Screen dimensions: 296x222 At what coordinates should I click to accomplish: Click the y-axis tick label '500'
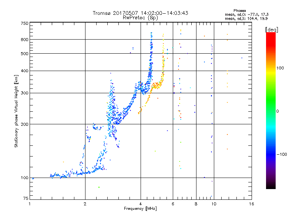(24, 54)
